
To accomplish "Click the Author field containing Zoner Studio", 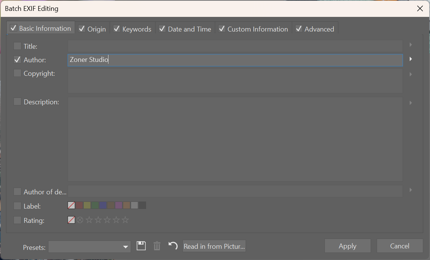I will click(235, 60).
